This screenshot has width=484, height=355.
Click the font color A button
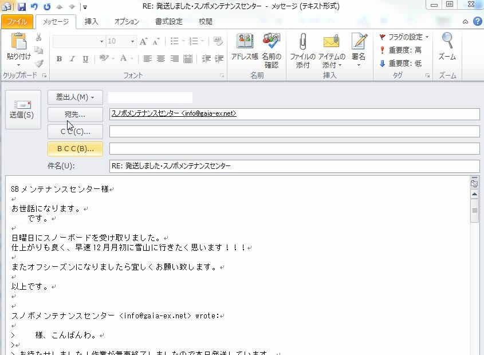pyautogui.click(x=123, y=58)
